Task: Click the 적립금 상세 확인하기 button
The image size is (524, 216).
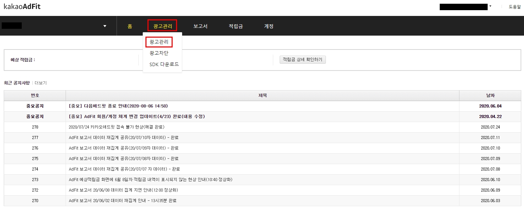Action: tap(302, 60)
